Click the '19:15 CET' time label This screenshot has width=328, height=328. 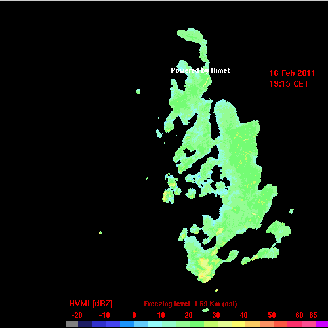[x=289, y=84]
